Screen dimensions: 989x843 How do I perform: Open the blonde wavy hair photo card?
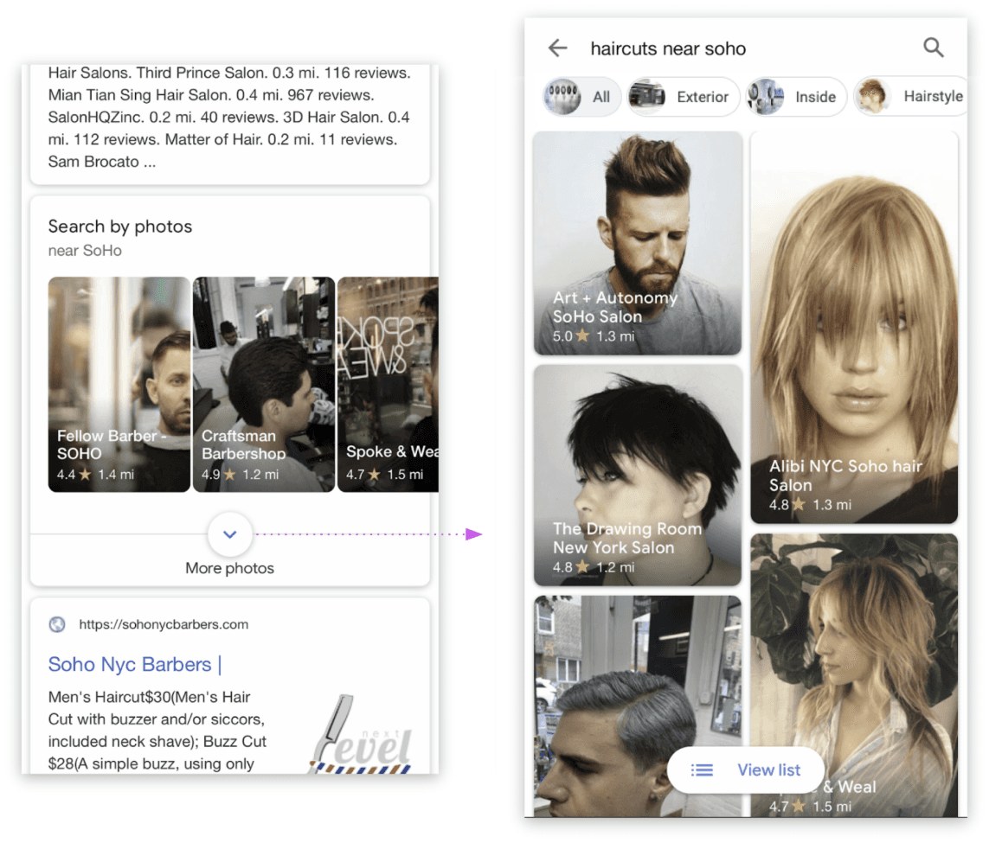pyautogui.click(x=854, y=675)
